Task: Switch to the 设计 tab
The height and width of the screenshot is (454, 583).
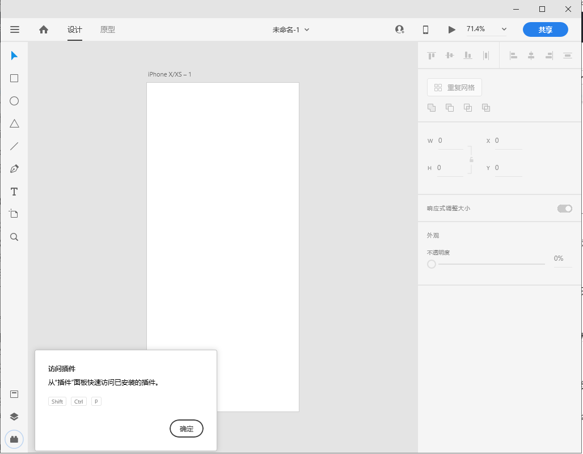Action: (75, 29)
